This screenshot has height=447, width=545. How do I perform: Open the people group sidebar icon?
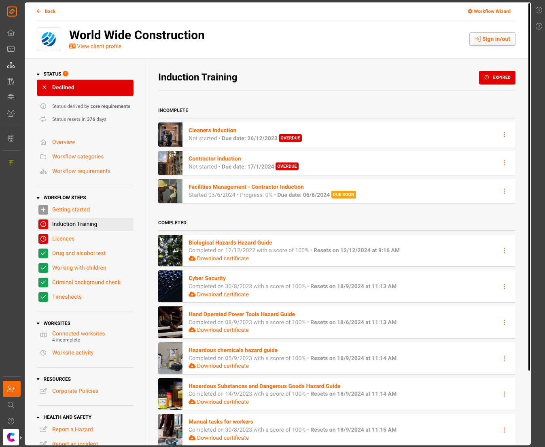click(x=11, y=114)
